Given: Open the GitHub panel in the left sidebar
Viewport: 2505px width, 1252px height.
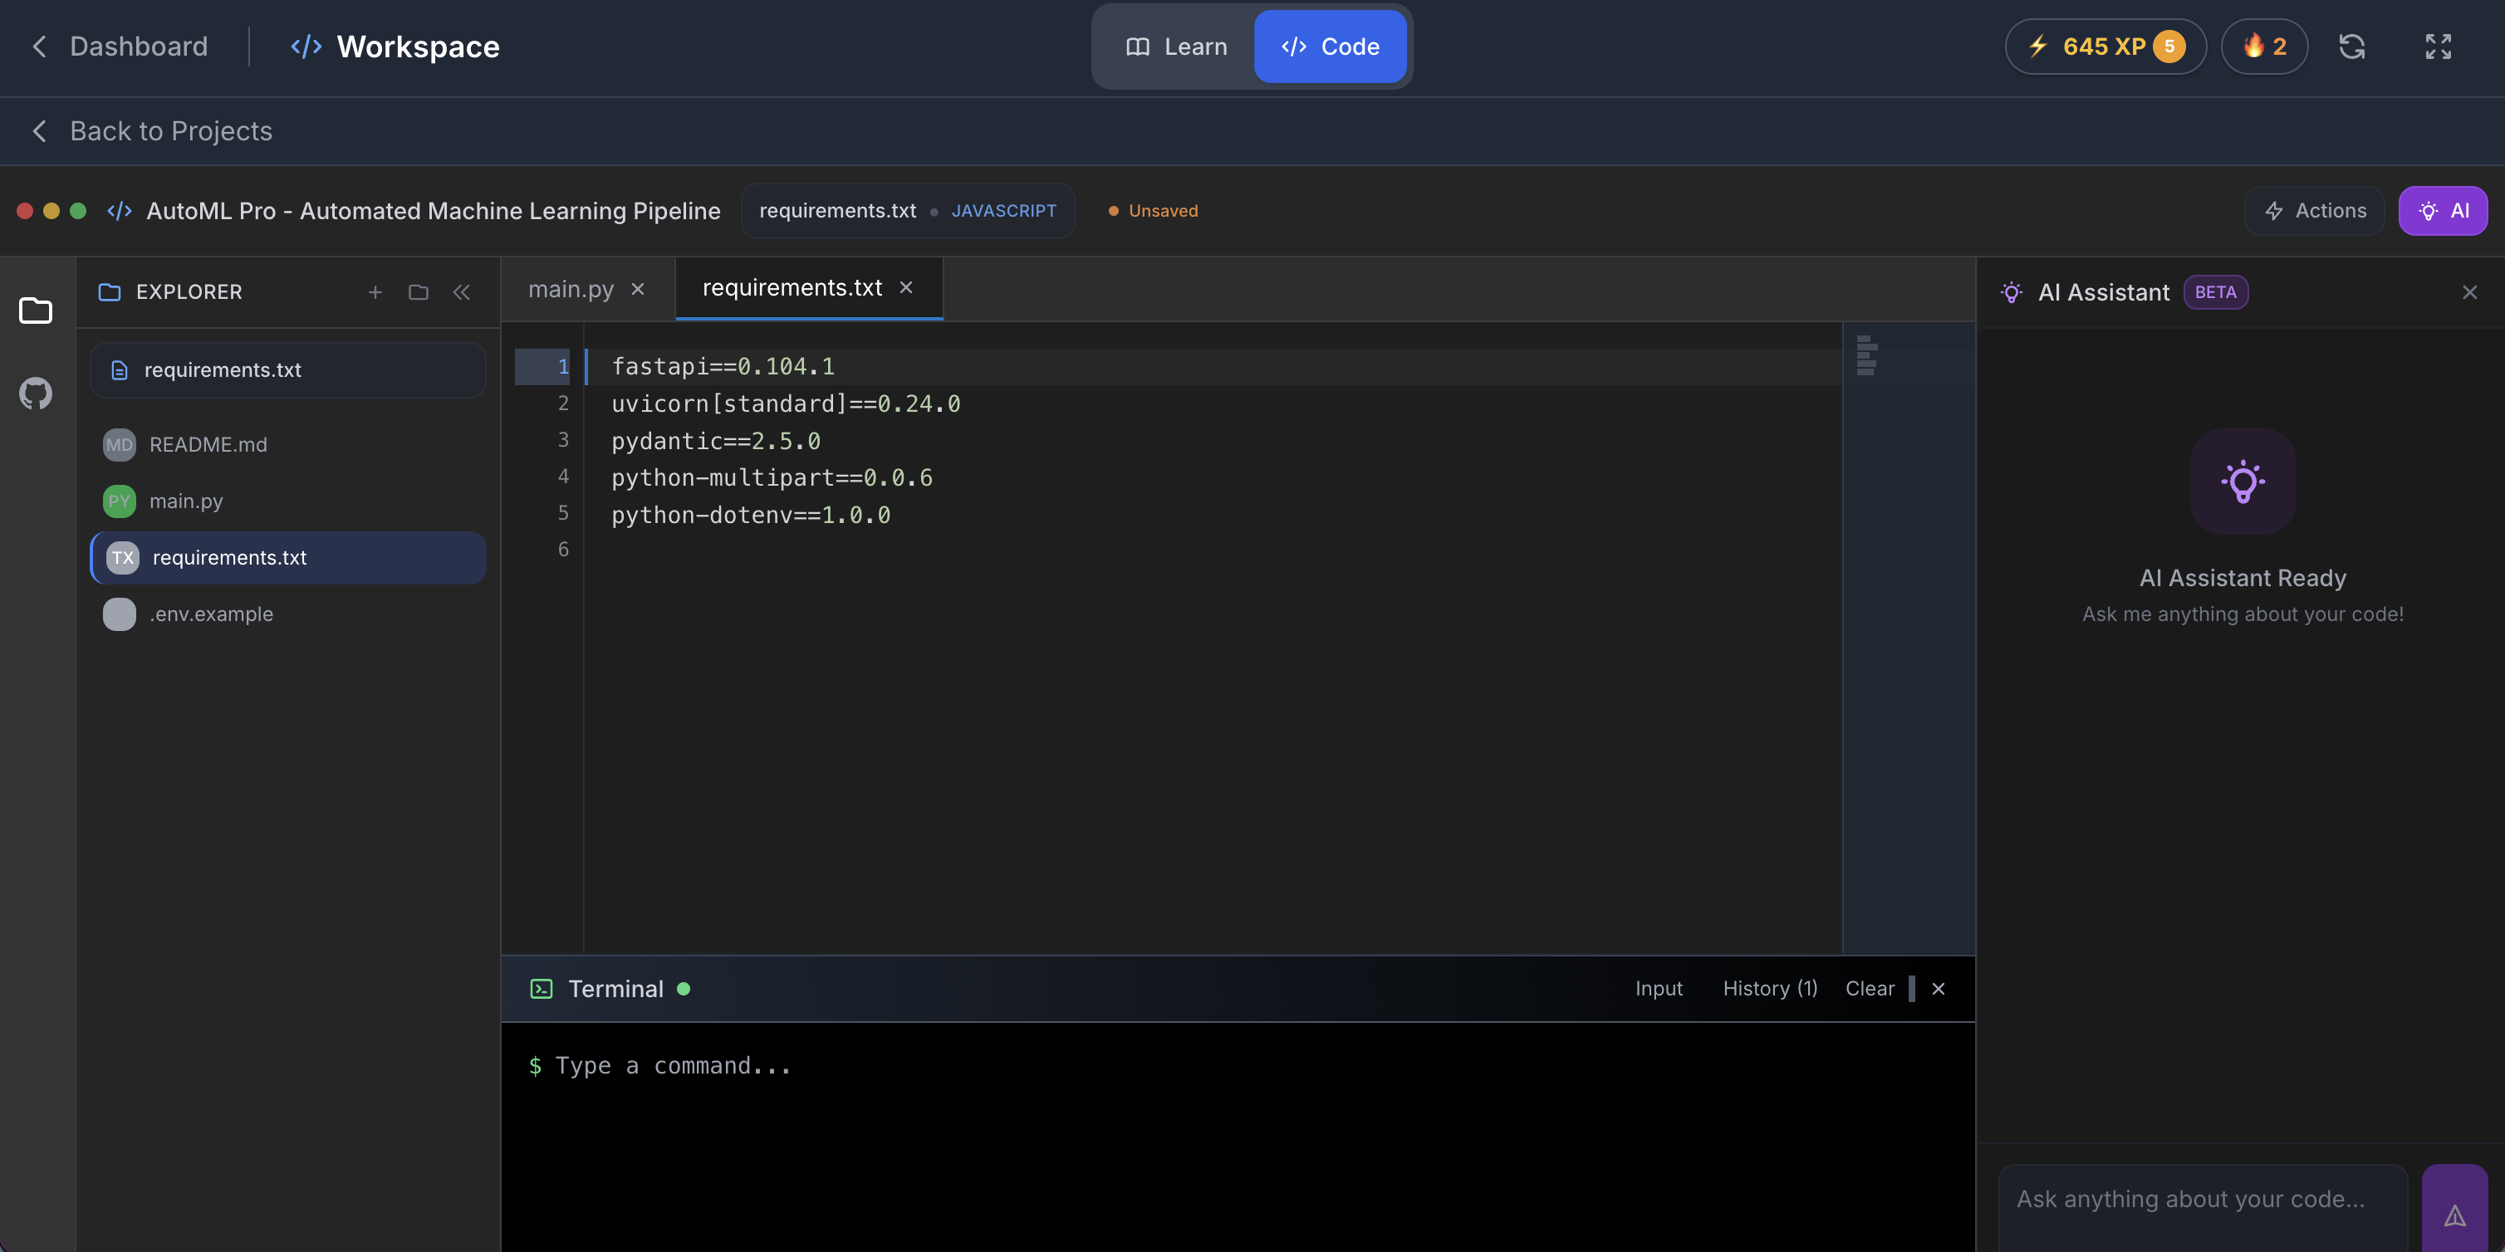Looking at the screenshot, I should click(x=35, y=393).
